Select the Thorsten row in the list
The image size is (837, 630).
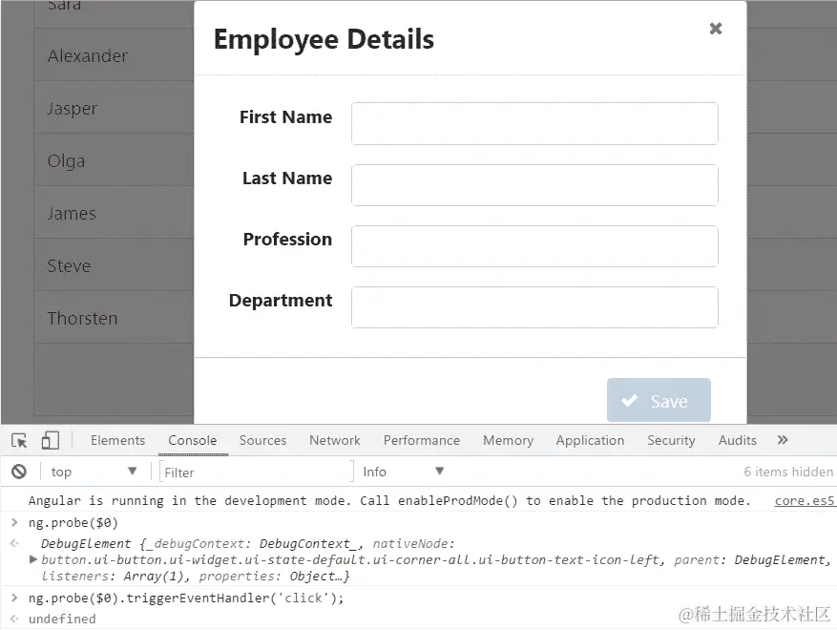(x=114, y=318)
